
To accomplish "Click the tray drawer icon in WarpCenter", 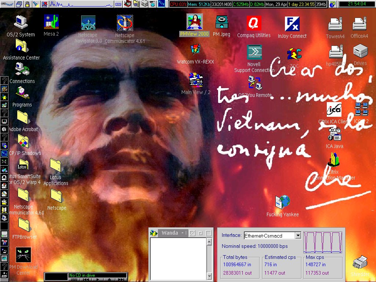I will 118,4.
